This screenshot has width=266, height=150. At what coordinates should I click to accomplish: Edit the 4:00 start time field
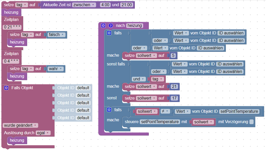(x=105, y=5)
